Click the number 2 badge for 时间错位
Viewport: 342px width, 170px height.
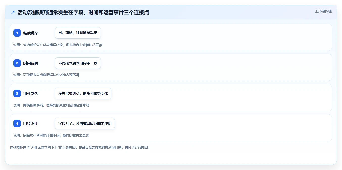click(x=17, y=63)
